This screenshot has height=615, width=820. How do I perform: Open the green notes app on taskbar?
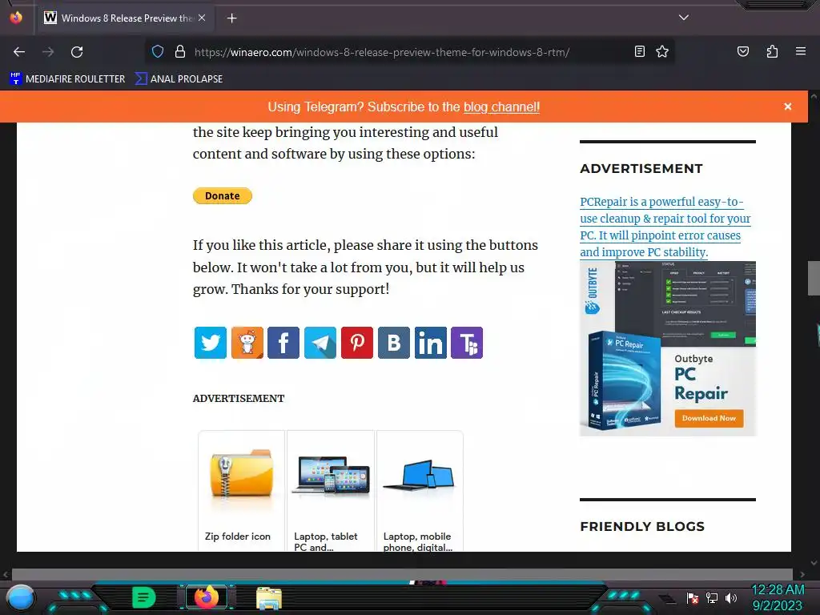pos(143,597)
